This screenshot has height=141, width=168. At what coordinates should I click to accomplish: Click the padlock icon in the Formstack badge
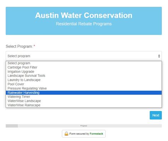pyautogui.click(x=66, y=134)
